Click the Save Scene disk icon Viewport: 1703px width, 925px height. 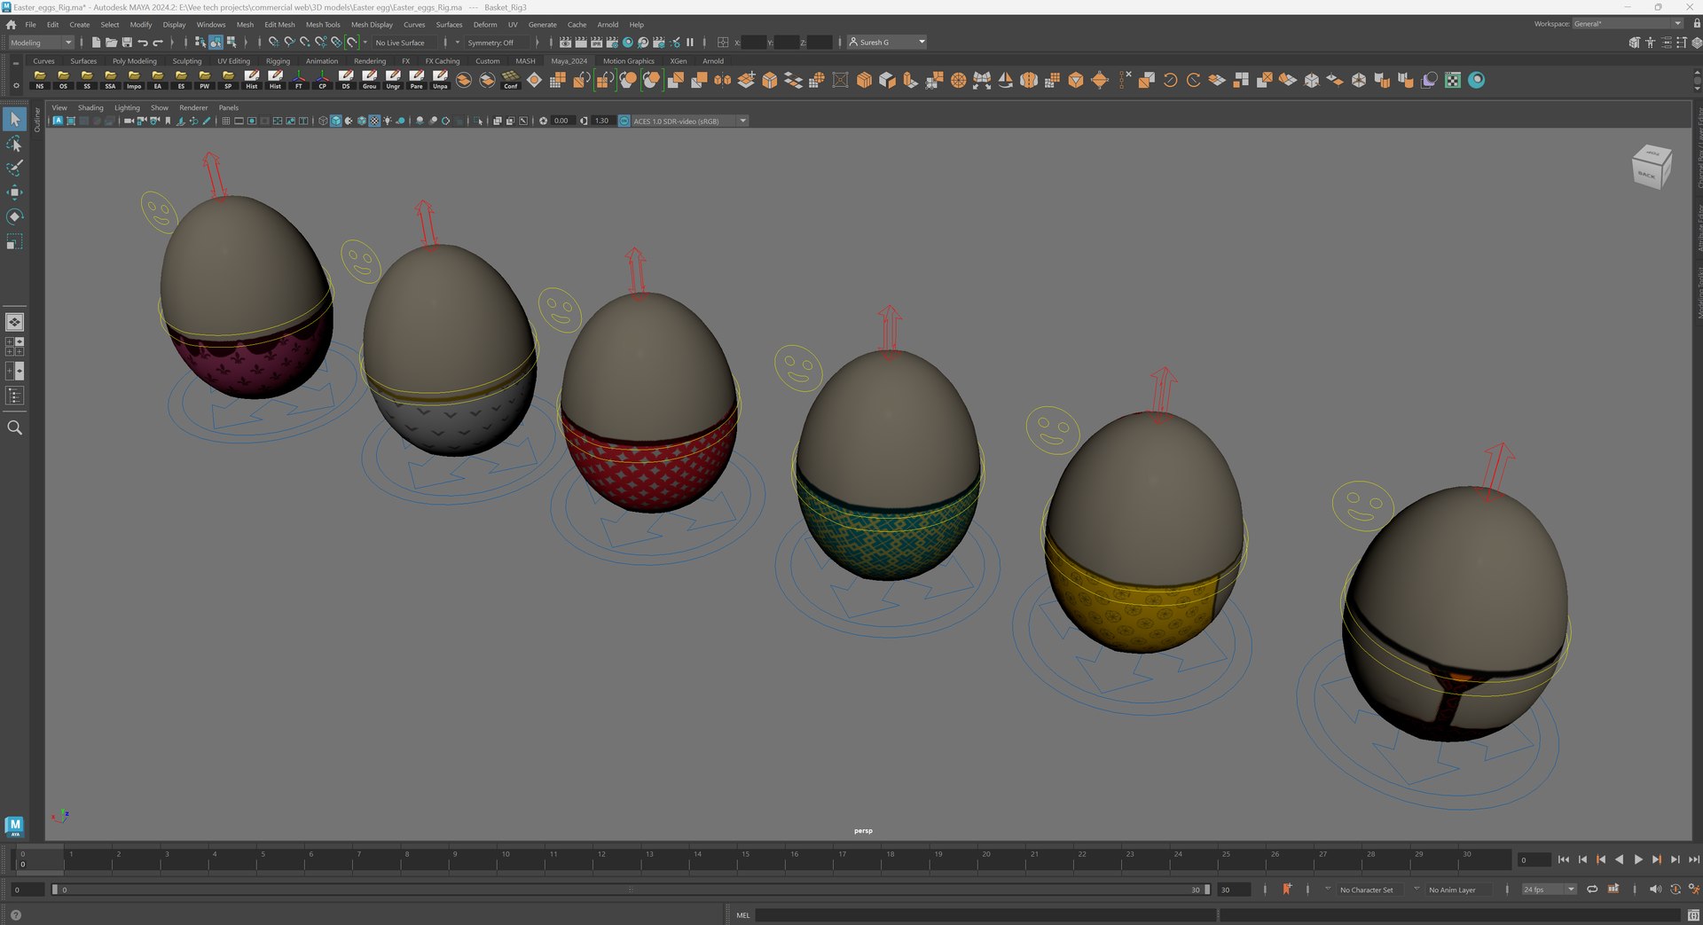point(127,43)
